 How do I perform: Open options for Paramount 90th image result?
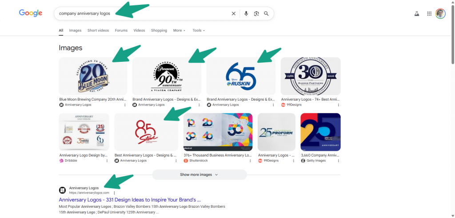pyautogui.click(x=199, y=105)
